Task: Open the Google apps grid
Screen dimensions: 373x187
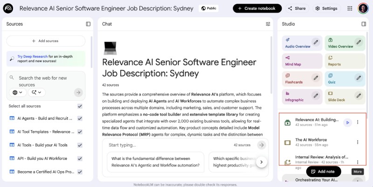Action: pyautogui.click(x=350, y=8)
